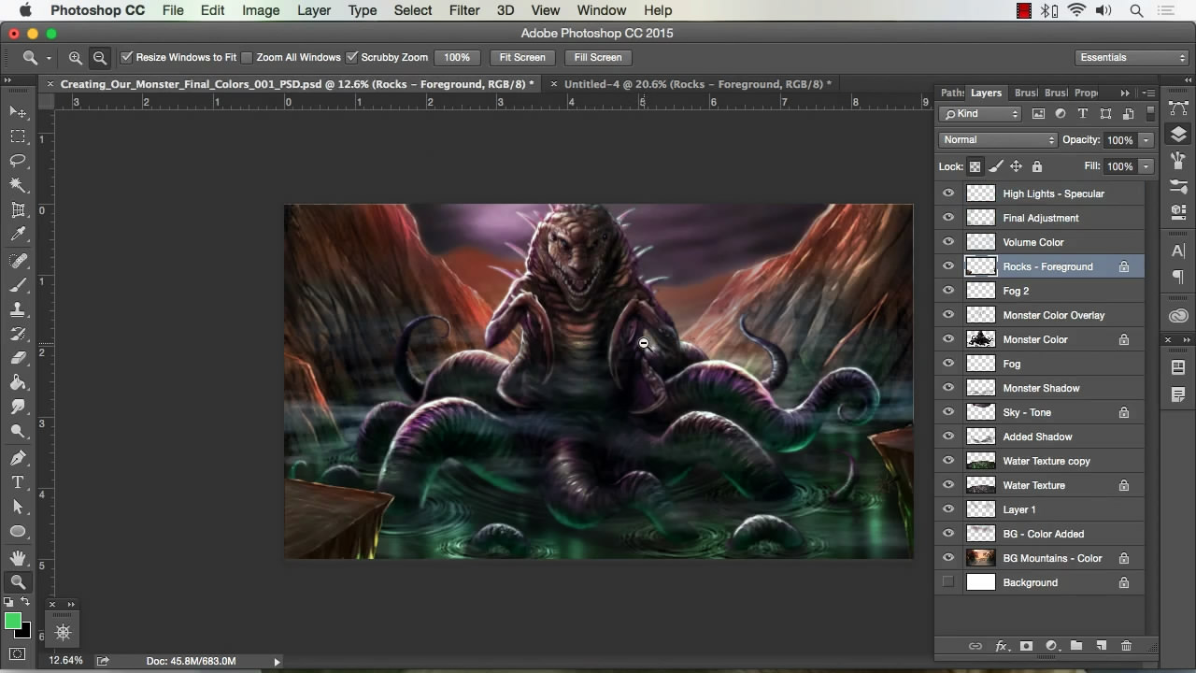Click the Zoom Out mode icon in options bar
Image resolution: width=1196 pixels, height=673 pixels.
click(99, 57)
